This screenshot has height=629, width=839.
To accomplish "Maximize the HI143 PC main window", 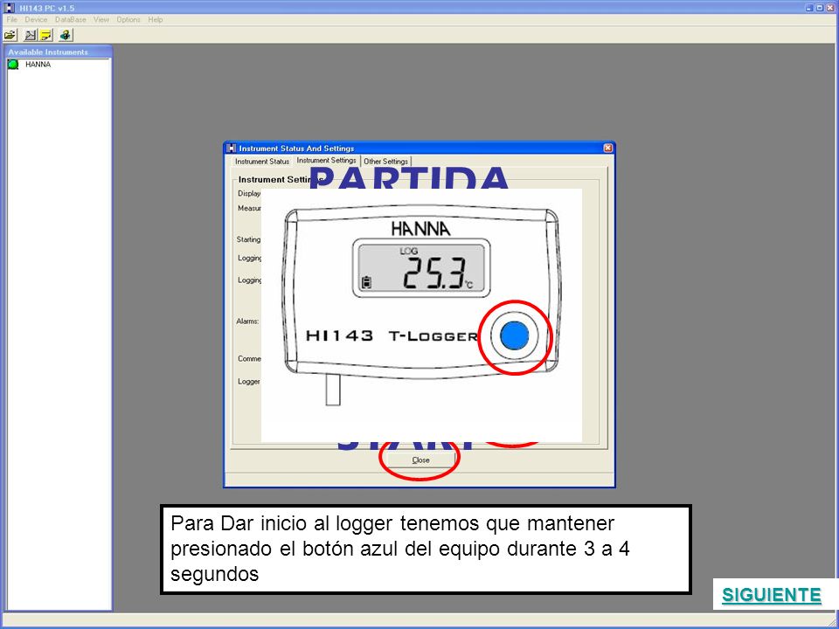I will [819, 8].
